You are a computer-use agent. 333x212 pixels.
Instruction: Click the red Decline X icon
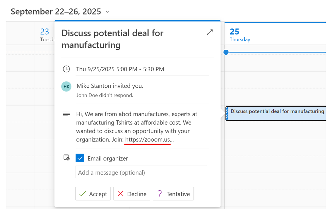coord(120,194)
